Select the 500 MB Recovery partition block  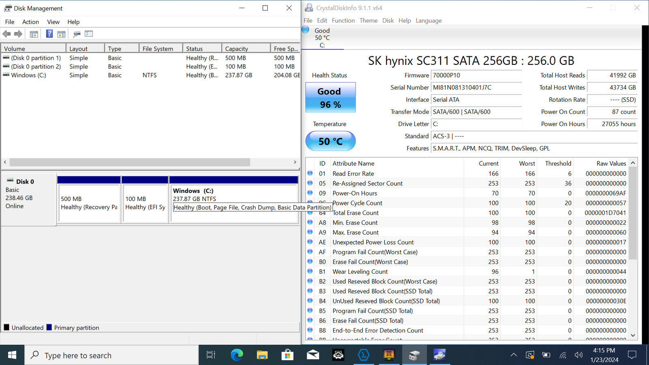pyautogui.click(x=89, y=203)
